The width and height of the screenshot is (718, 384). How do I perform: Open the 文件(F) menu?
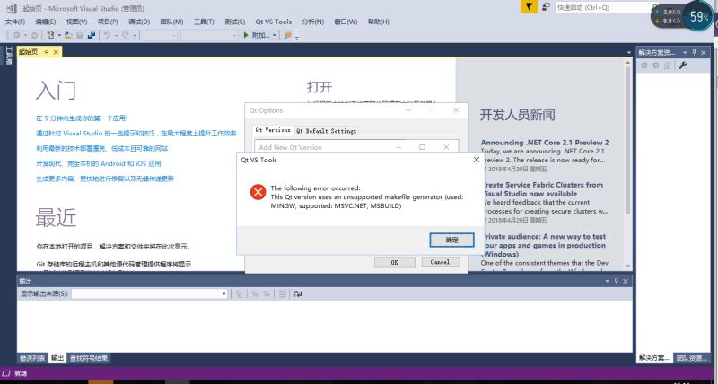point(15,22)
